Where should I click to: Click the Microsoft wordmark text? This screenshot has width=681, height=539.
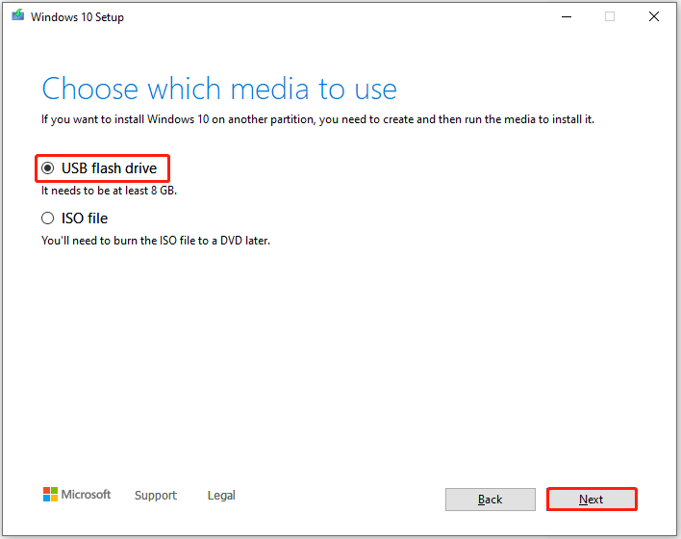tap(87, 495)
